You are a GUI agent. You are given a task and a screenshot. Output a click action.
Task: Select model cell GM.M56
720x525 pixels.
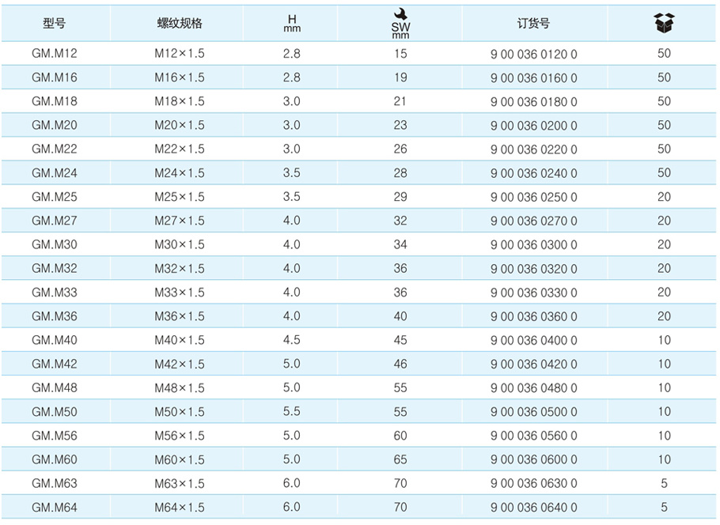pos(54,436)
